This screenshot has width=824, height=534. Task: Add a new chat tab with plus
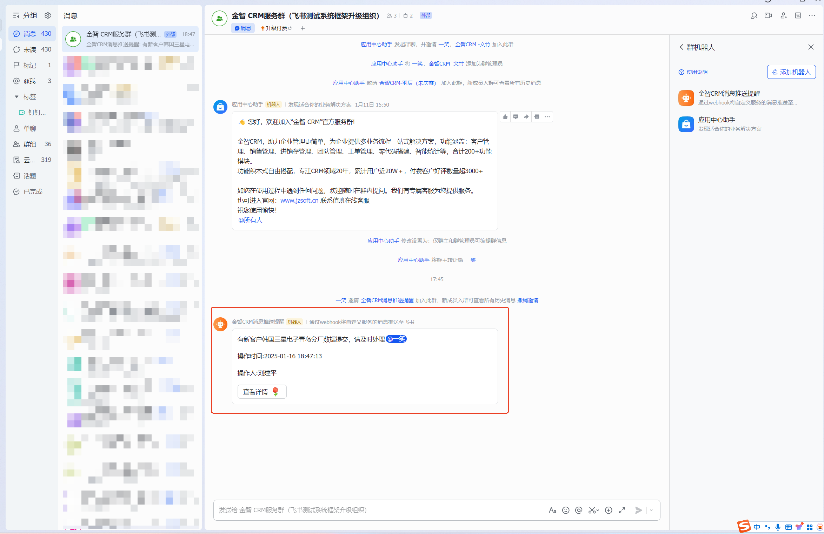[x=303, y=28]
